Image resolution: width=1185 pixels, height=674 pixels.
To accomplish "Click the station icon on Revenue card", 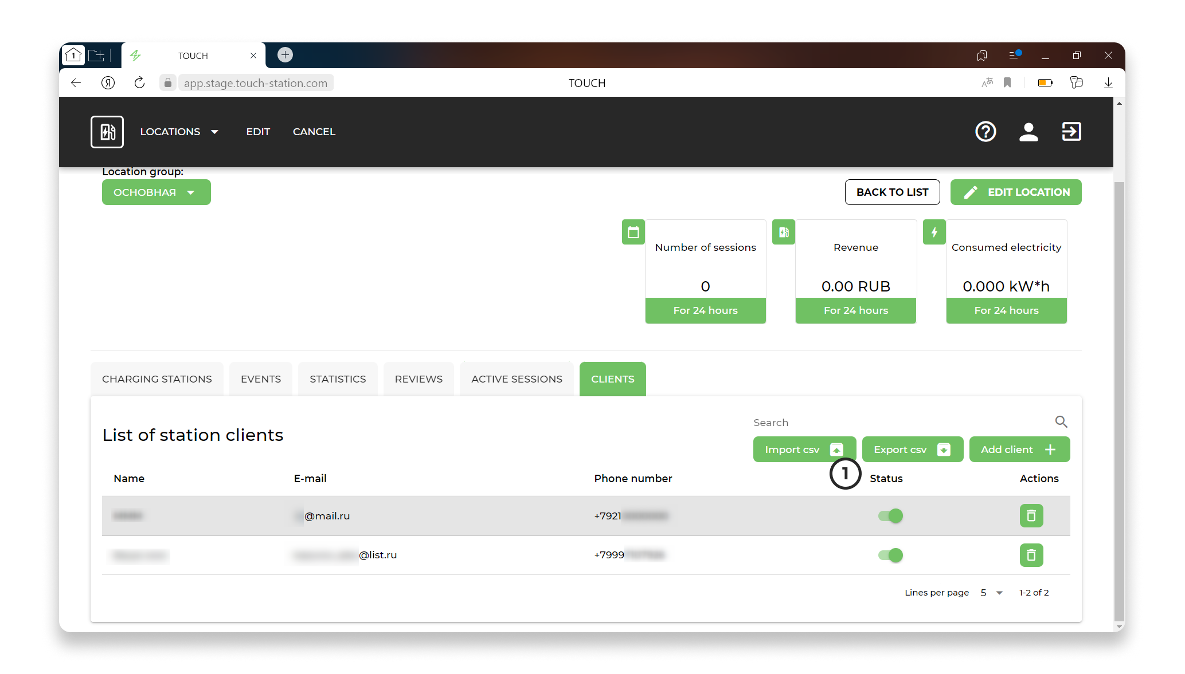I will click(x=784, y=232).
